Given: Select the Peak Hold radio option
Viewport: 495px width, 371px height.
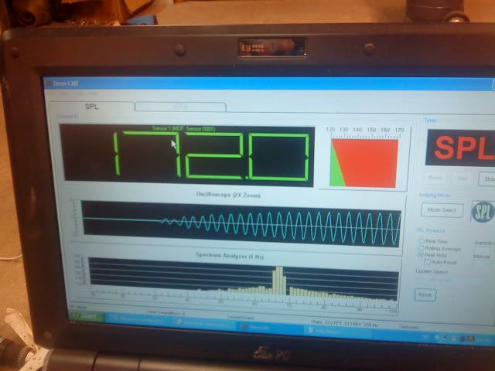Looking at the screenshot, I should (432, 255).
